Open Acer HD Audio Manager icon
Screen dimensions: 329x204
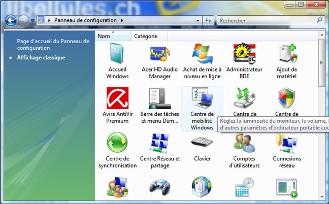tap(160, 54)
